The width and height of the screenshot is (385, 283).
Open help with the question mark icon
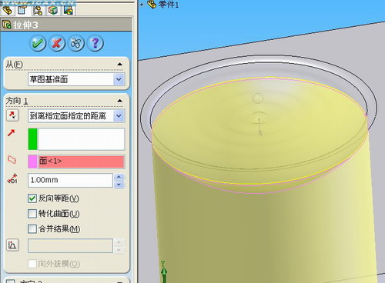click(95, 43)
